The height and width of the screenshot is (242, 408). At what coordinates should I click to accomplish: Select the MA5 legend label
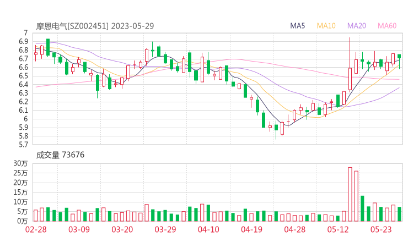pyautogui.click(x=297, y=26)
